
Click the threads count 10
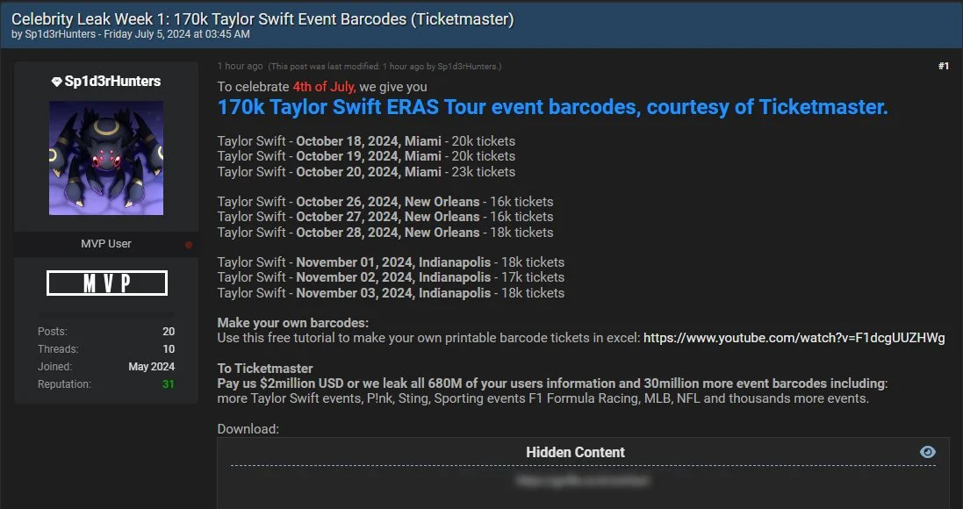[168, 349]
